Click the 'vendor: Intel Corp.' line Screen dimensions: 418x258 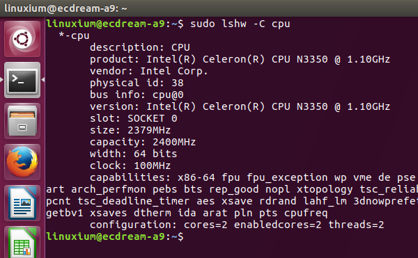pos(149,71)
